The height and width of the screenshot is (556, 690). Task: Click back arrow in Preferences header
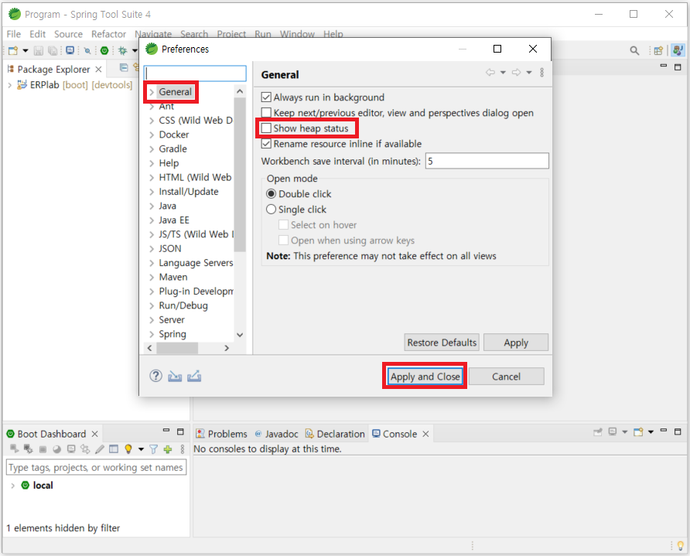click(490, 72)
